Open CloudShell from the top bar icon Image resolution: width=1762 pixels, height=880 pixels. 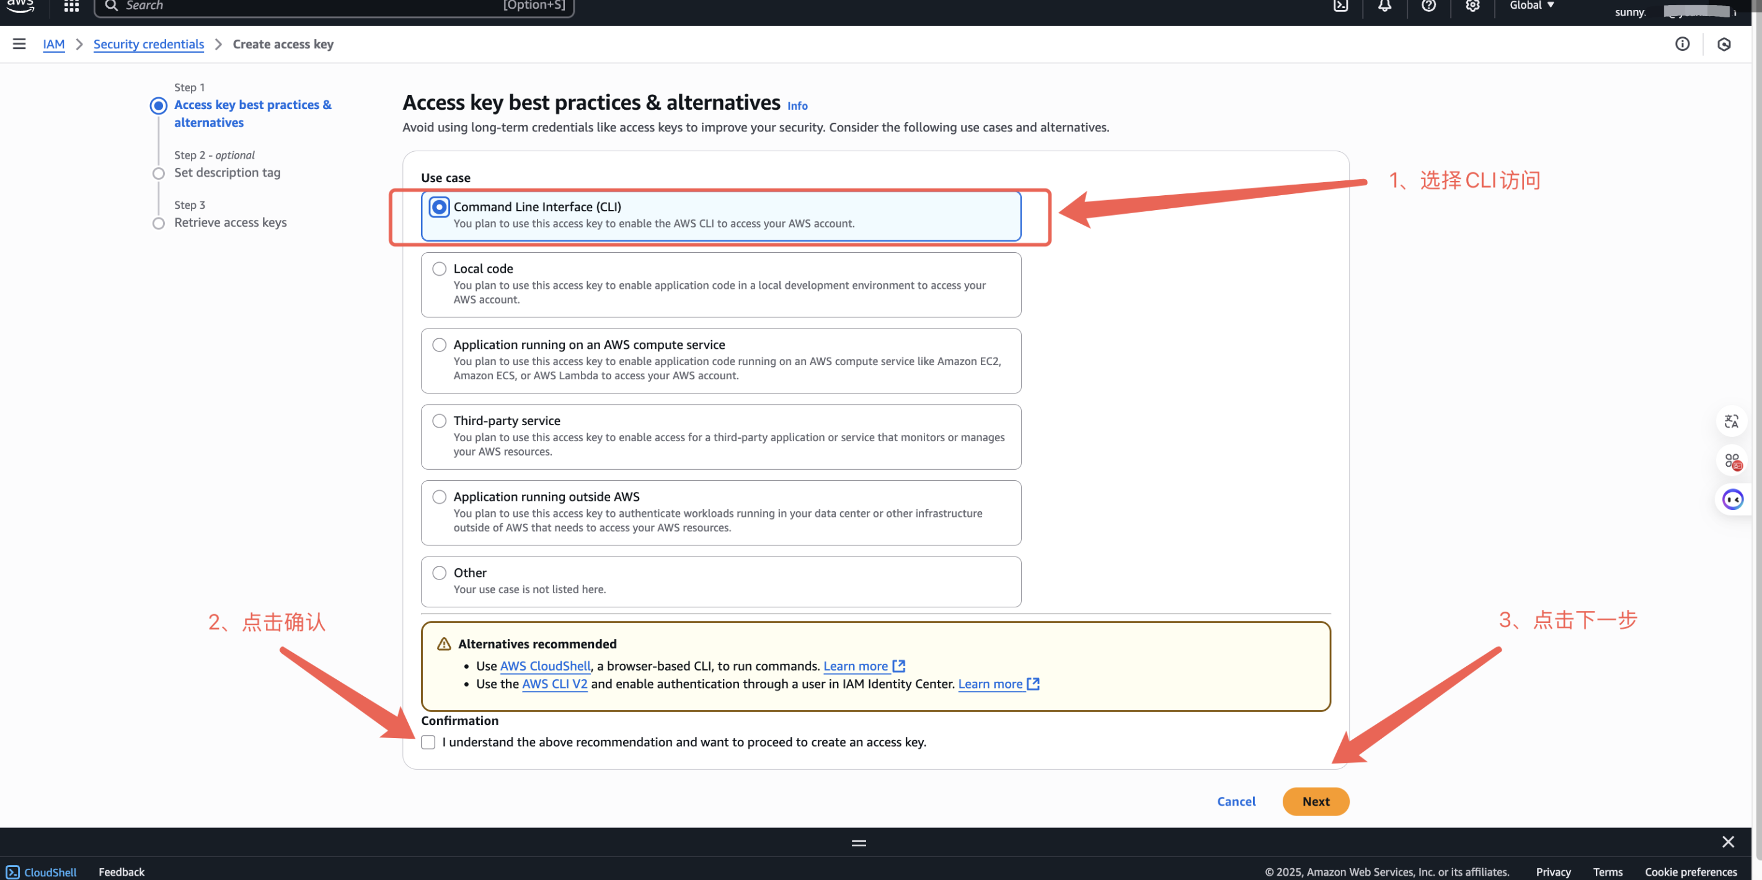(x=1340, y=6)
